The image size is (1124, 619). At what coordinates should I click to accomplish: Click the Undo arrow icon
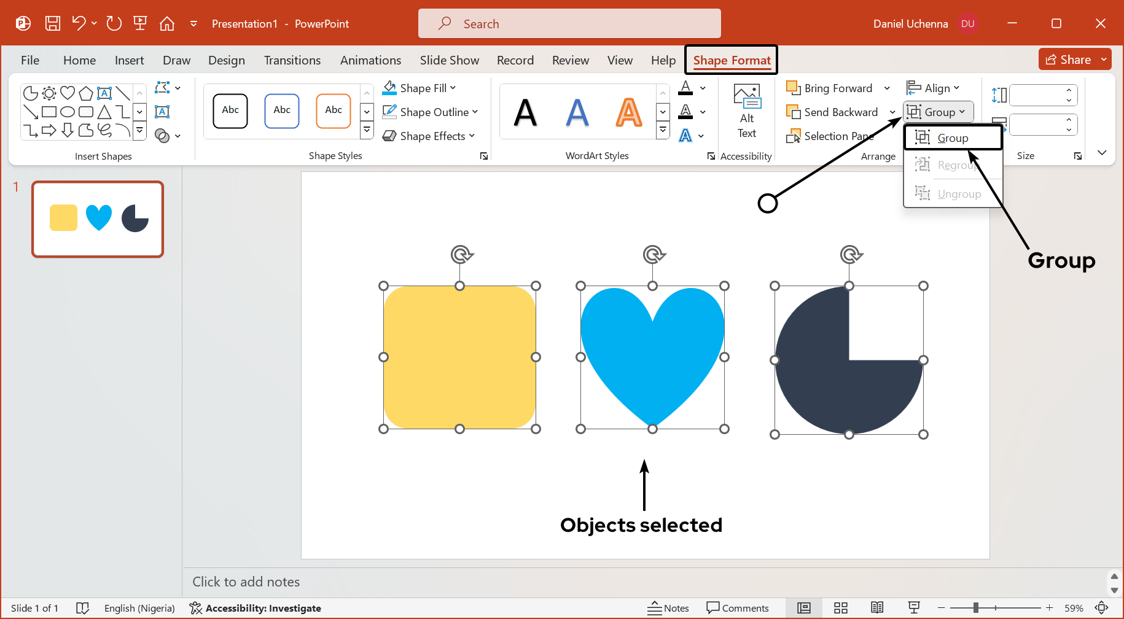tap(78, 23)
